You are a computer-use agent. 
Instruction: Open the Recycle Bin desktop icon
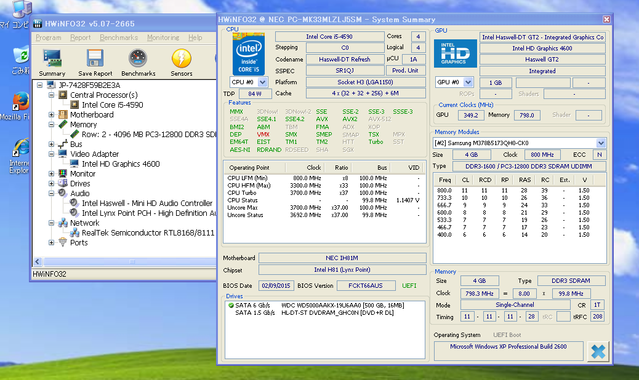point(20,55)
